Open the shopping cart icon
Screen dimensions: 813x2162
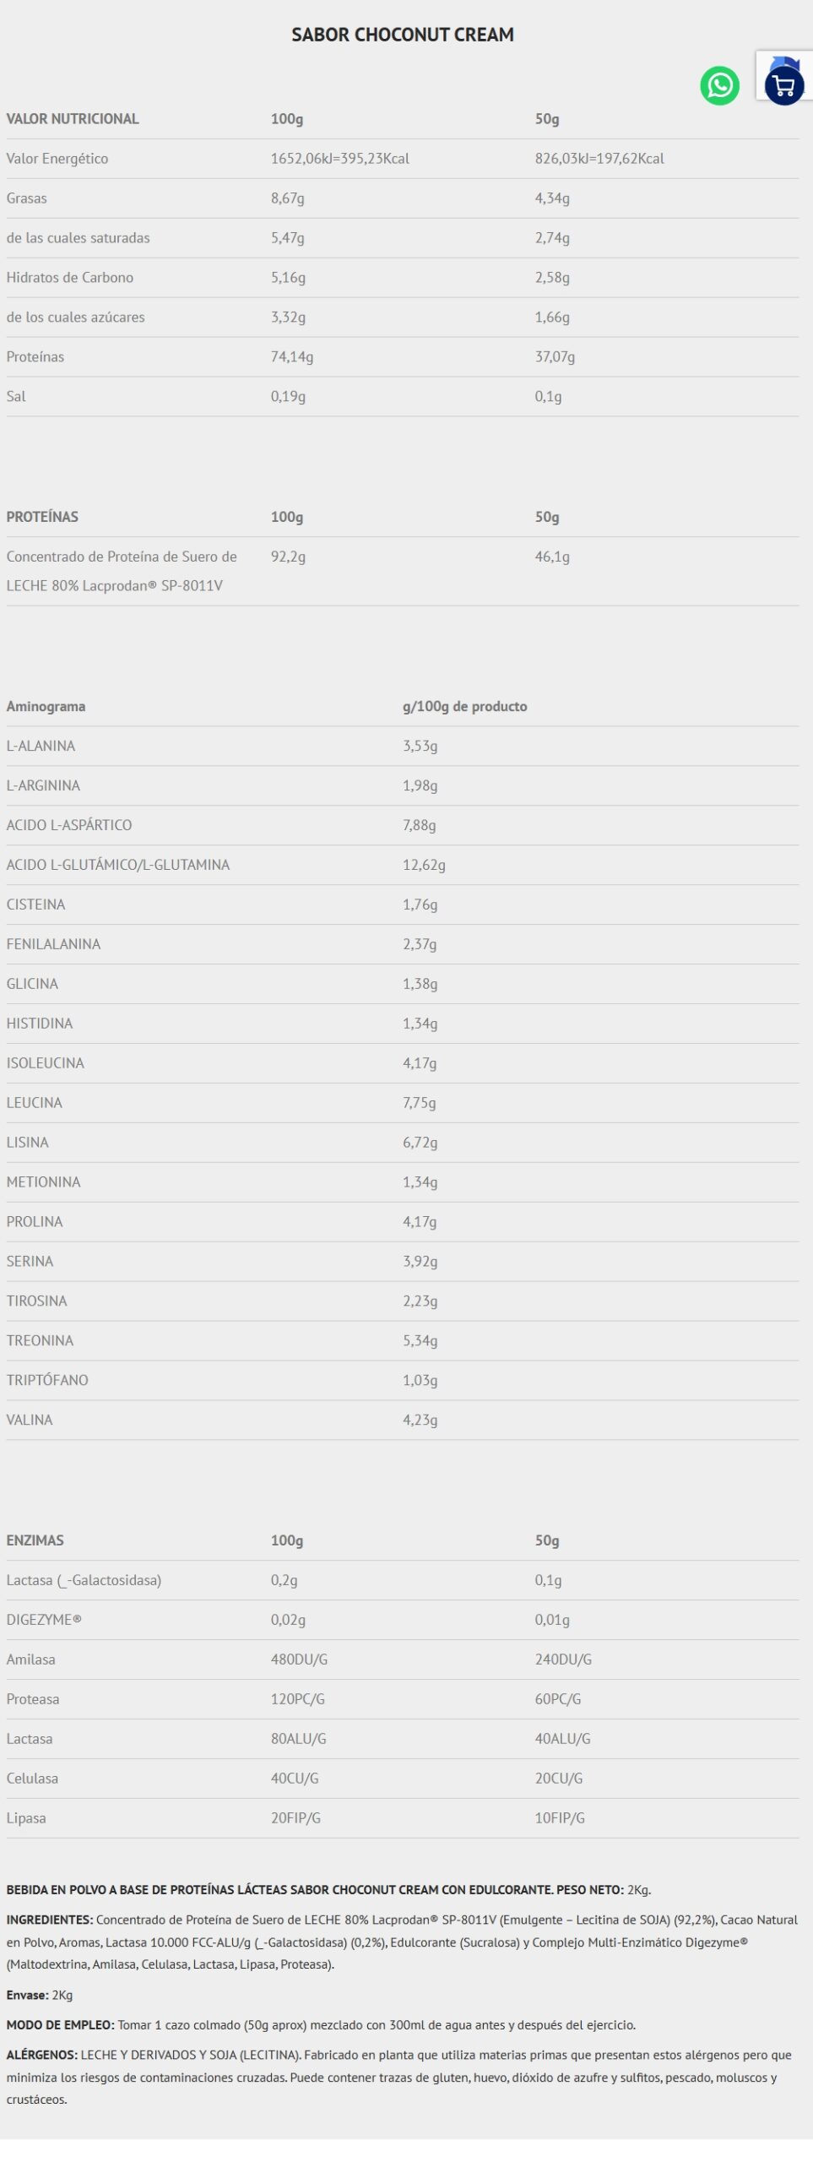pos(783,85)
